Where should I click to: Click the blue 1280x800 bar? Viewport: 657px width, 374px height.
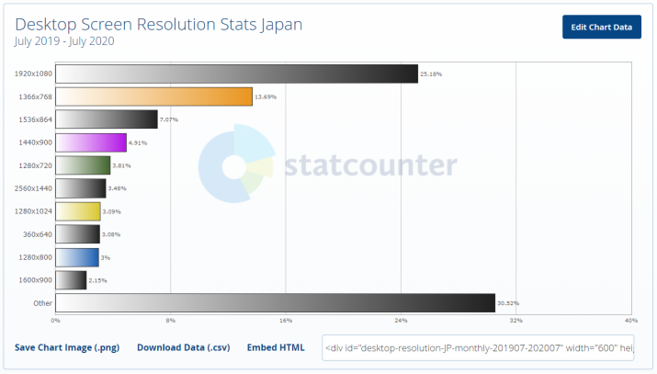[76, 257]
